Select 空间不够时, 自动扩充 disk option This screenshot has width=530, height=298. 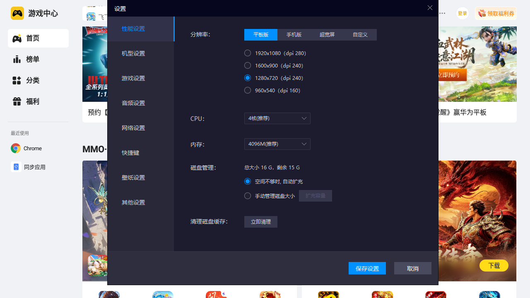point(274,181)
